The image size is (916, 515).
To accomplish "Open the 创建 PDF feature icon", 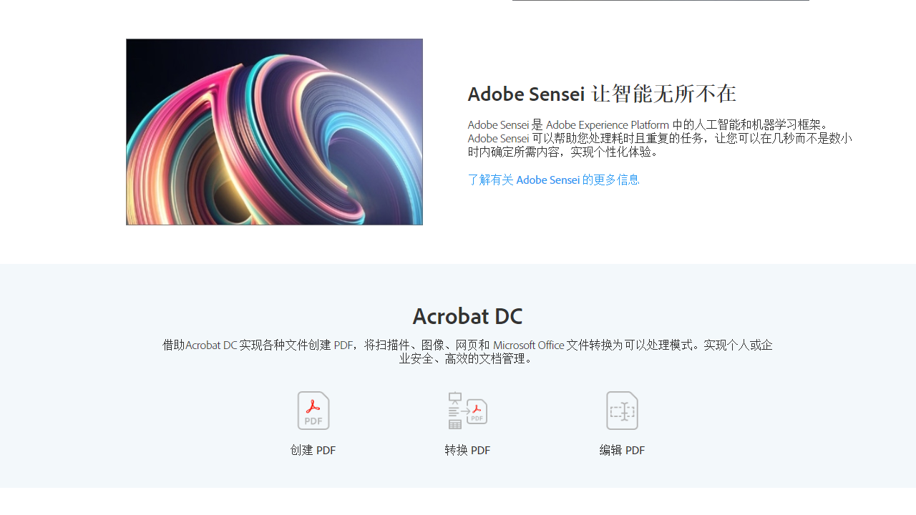I will coord(313,411).
